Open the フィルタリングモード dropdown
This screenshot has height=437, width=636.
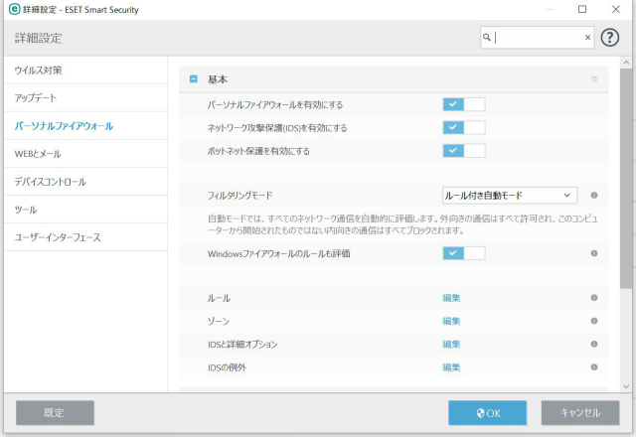[510, 196]
